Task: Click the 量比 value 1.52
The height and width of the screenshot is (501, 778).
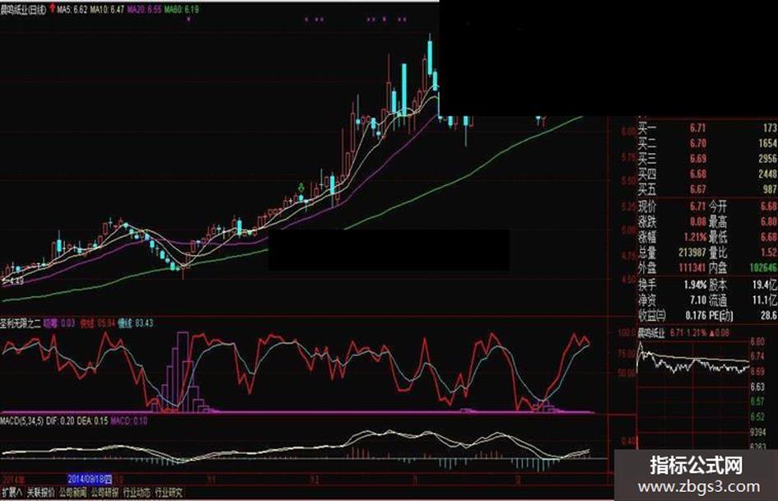Action: [769, 253]
